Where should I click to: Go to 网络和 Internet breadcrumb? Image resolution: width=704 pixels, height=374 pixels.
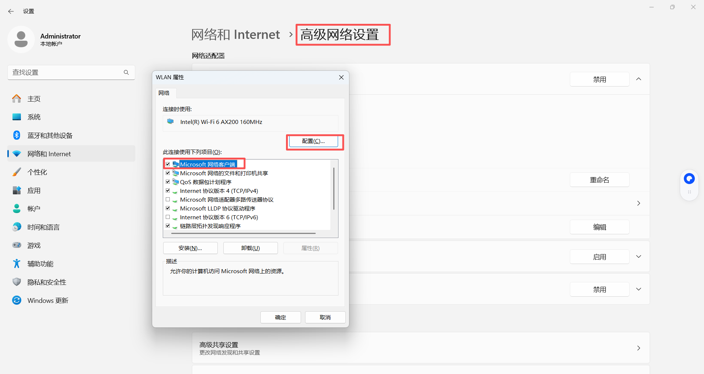pyautogui.click(x=235, y=34)
